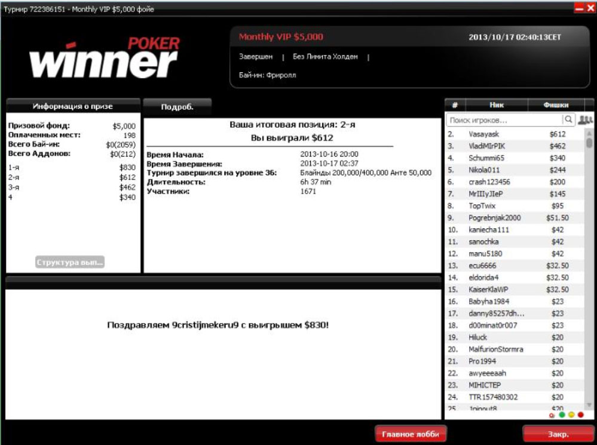Minimize the tournament lobby window
The height and width of the screenshot is (445, 597).
click(x=580, y=8)
